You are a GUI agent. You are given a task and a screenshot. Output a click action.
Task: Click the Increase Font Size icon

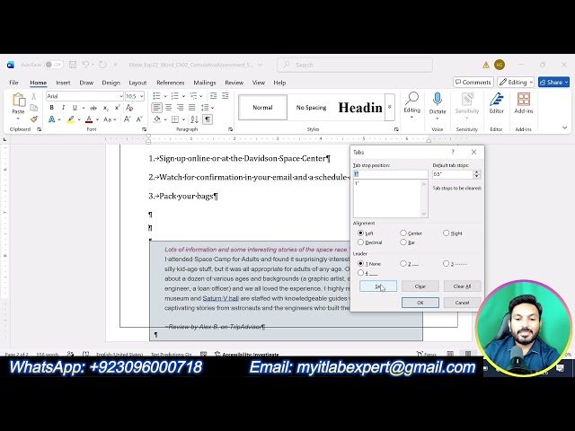tap(128, 119)
